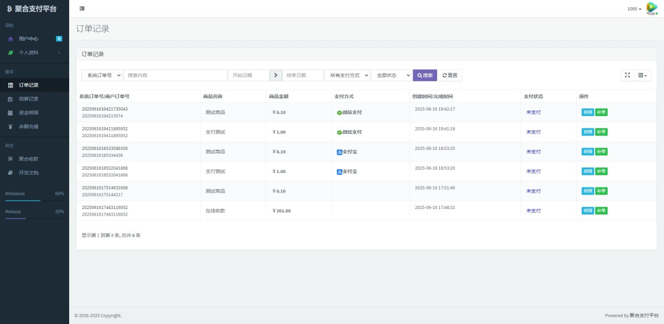Click the home icon beside 用户中心

tap(10, 39)
